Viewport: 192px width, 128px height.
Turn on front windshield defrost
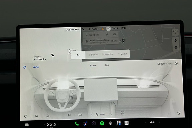coord(69,115)
